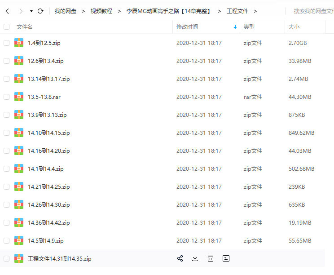Go forward with the right arrow
The width and height of the screenshot is (334, 275).
click(x=20, y=11)
